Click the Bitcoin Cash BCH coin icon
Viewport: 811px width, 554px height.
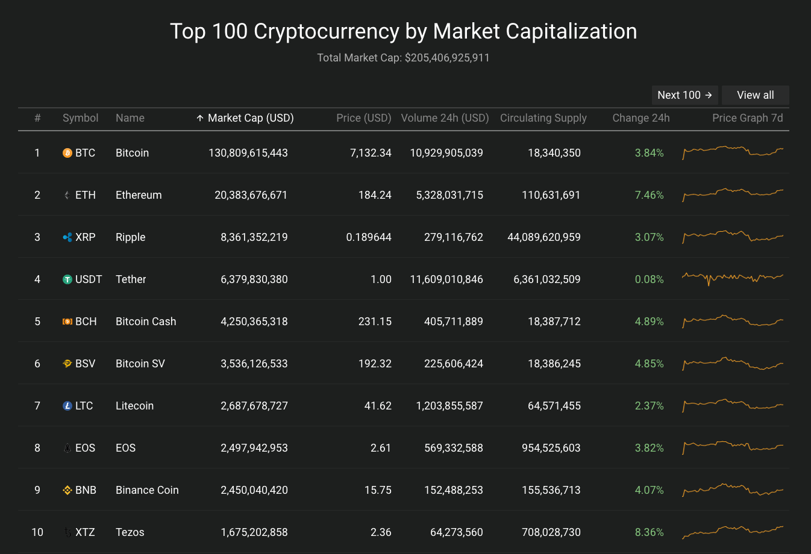click(x=67, y=322)
